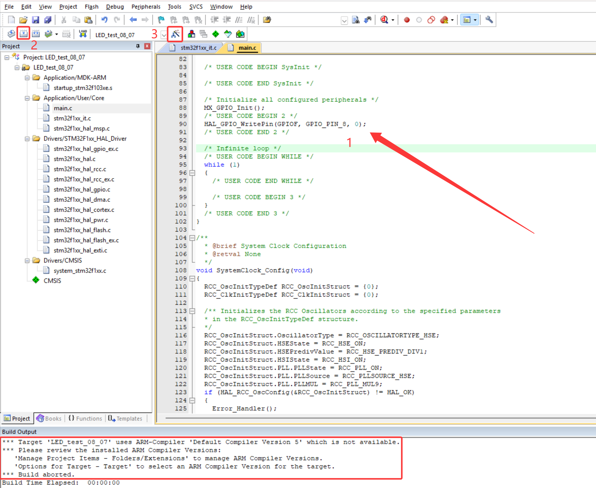Open the Debug menu
Image resolution: width=596 pixels, height=488 pixels.
click(115, 6)
